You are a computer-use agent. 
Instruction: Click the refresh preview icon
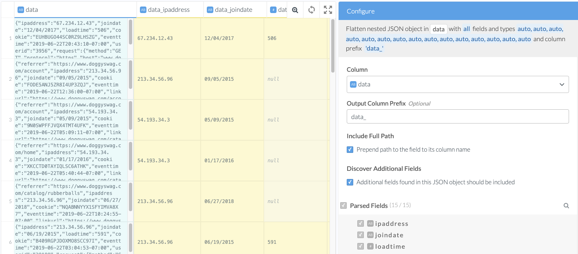312,10
